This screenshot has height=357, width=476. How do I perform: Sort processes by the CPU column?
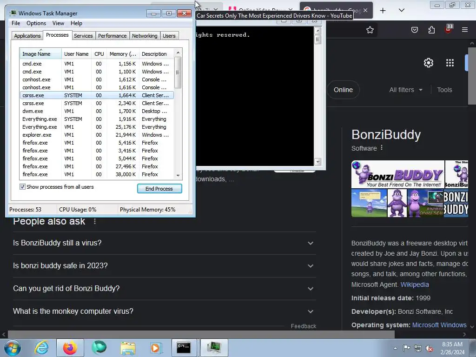point(99,54)
